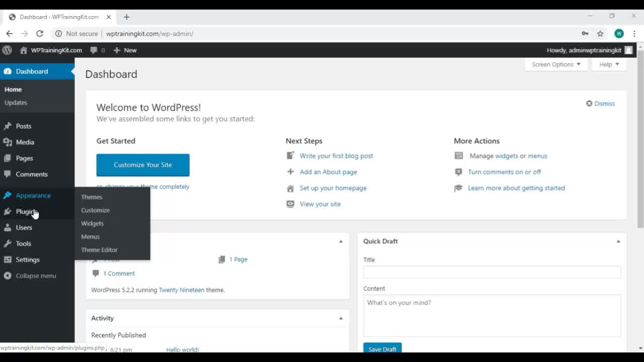Click Customize Your Site button

[x=143, y=165]
